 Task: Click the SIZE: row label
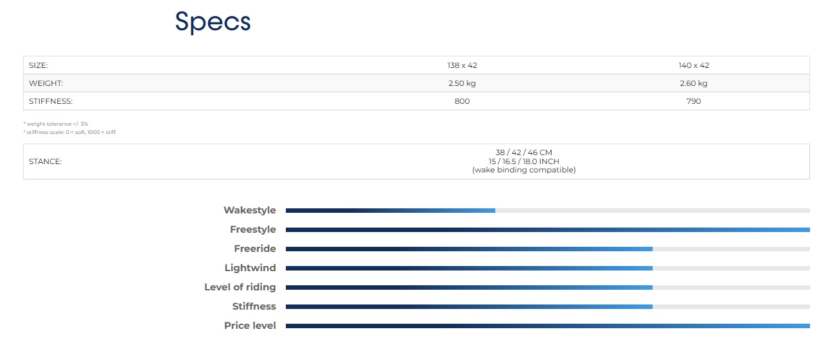click(x=39, y=65)
